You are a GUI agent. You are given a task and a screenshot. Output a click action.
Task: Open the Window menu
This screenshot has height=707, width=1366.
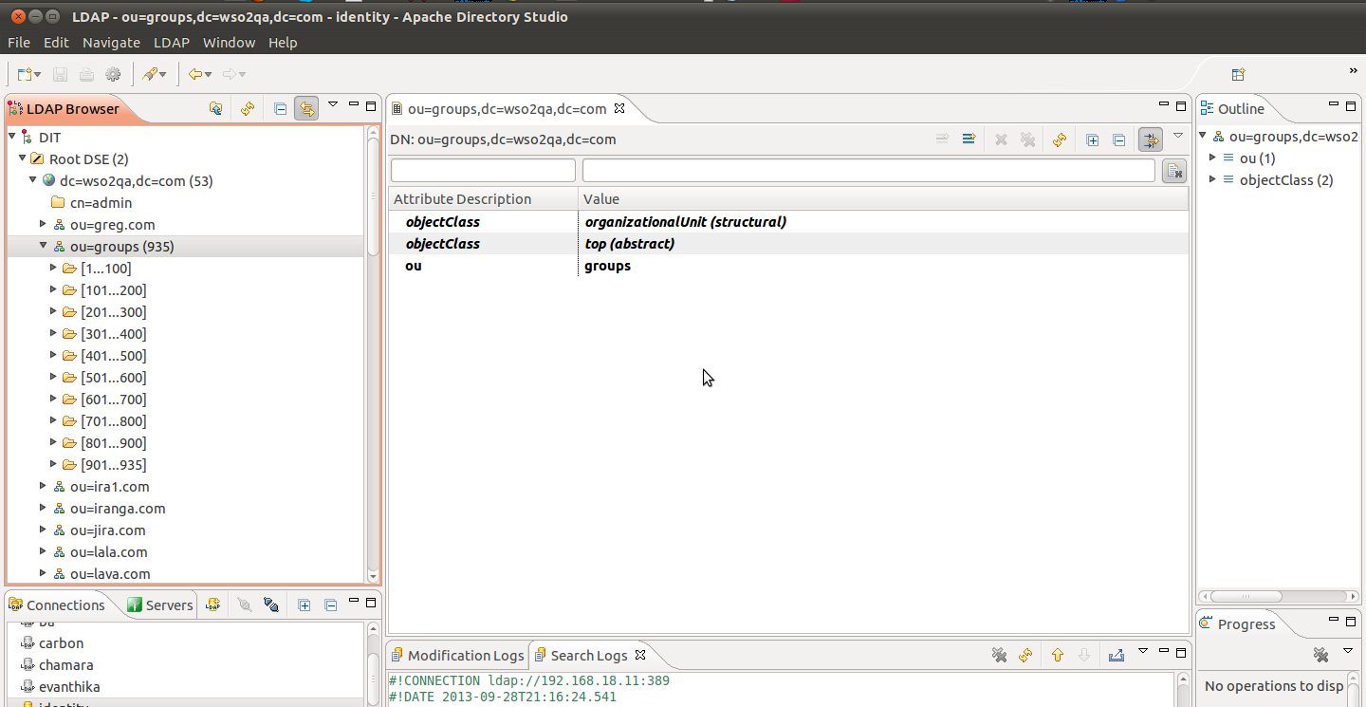click(x=229, y=43)
